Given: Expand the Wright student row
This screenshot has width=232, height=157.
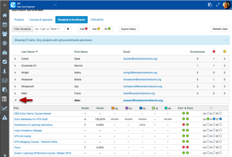Looking at the screenshot, I should (15, 73).
